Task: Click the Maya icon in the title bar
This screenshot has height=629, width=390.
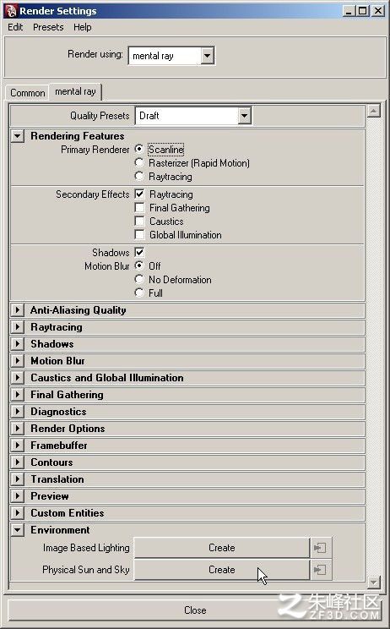Action: tap(10, 11)
